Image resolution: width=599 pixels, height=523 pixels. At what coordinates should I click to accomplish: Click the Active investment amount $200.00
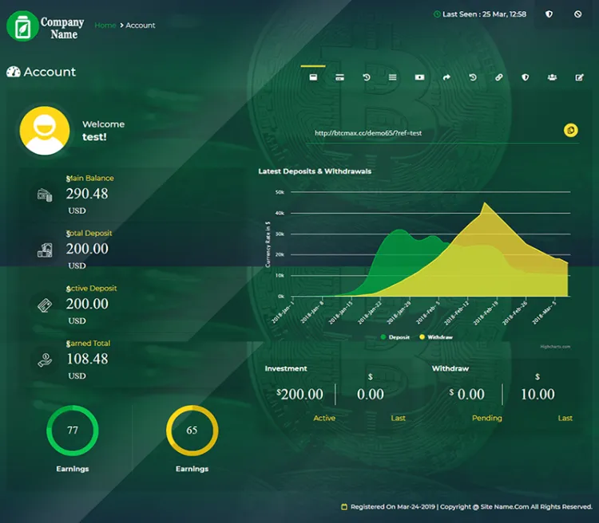click(x=299, y=394)
